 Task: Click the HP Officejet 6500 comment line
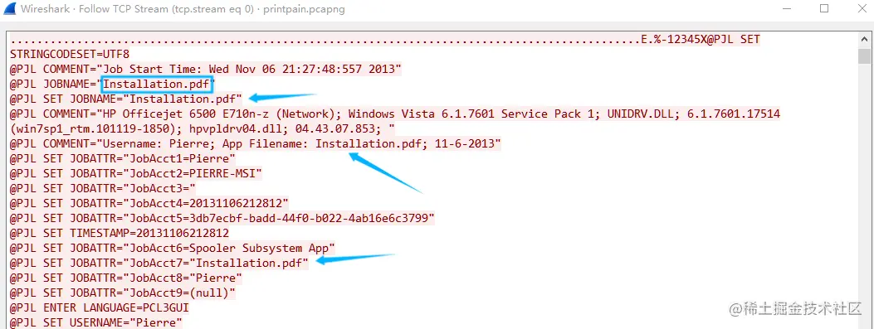(x=394, y=114)
